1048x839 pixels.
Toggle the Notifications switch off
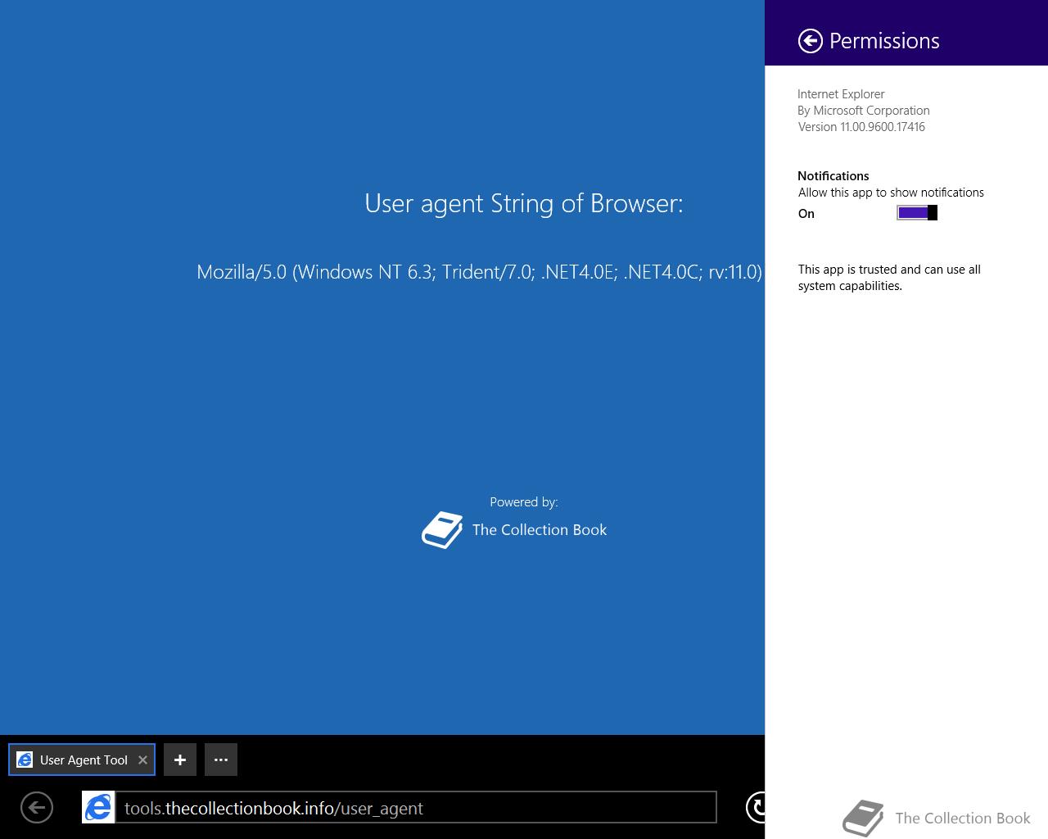(x=917, y=213)
